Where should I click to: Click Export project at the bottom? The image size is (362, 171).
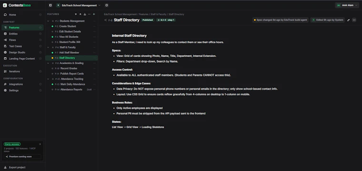[17, 167]
